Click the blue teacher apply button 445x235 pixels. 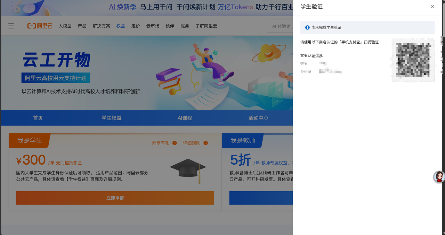point(261,198)
